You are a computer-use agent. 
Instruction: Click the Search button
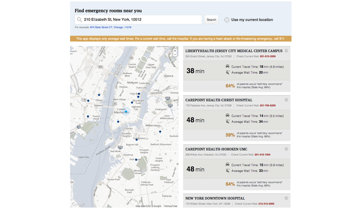(x=211, y=20)
